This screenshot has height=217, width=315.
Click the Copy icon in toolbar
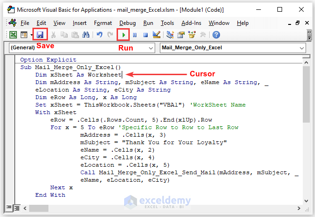point(64,35)
